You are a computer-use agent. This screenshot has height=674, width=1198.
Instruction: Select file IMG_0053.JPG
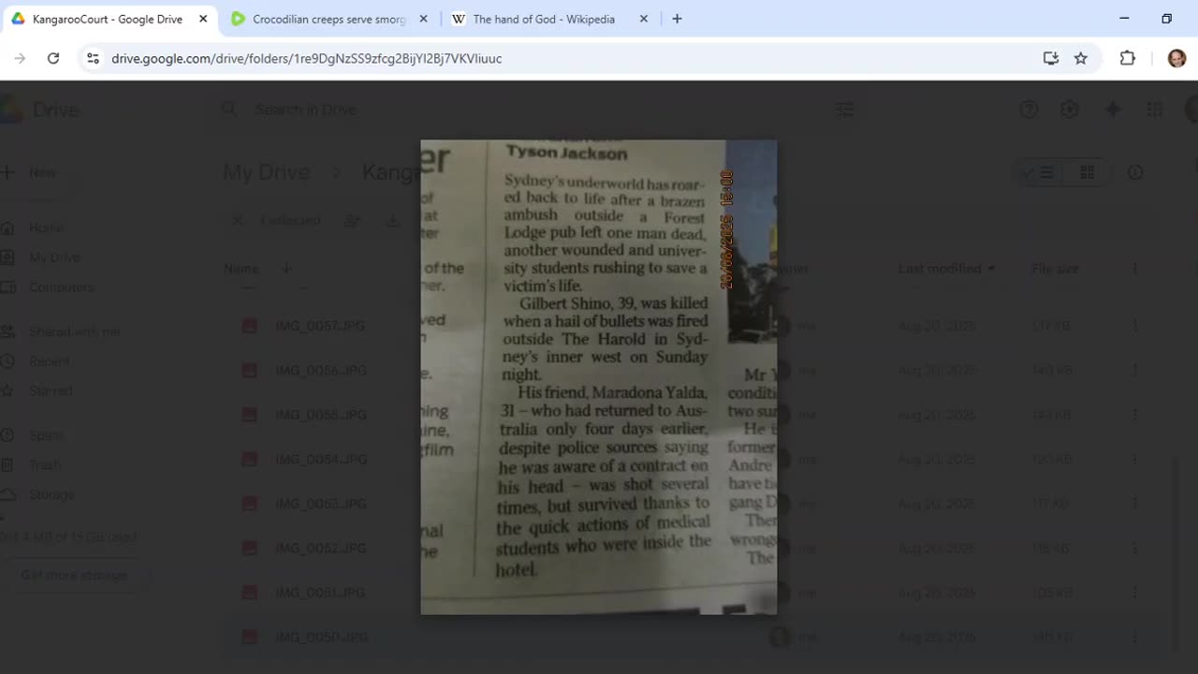[x=320, y=504]
